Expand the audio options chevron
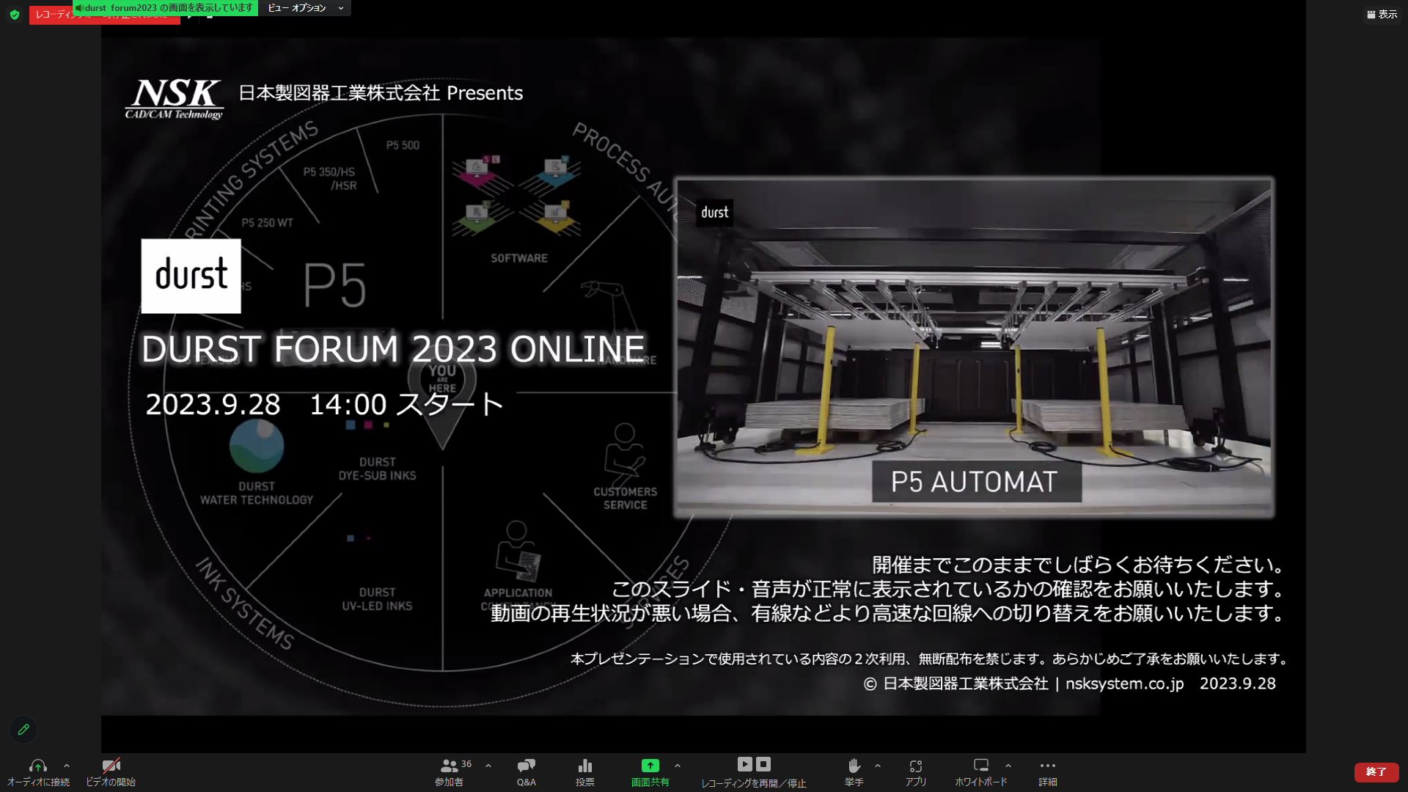 67,766
